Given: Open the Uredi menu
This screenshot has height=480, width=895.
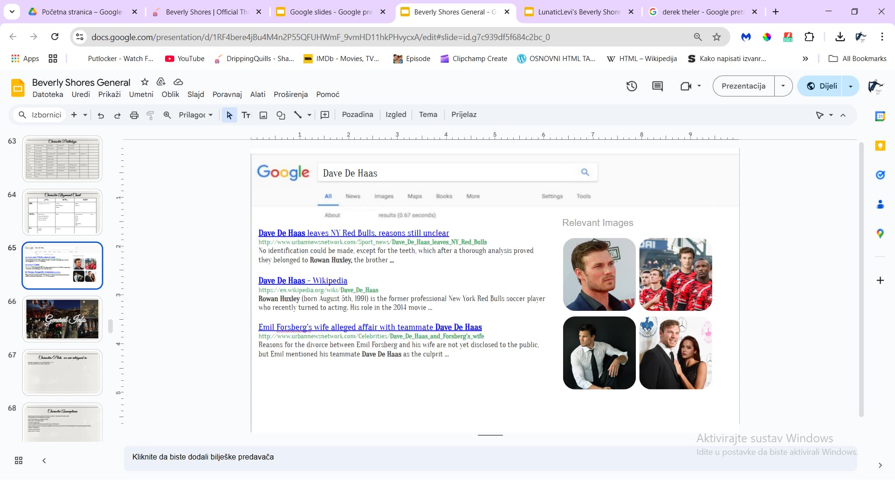Looking at the screenshot, I should [x=81, y=95].
